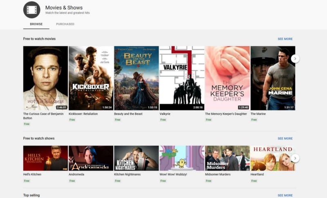This screenshot has width=327, height=198.
Task: Click the Free badge under Kickboxer: Retaliation
Action: coord(72,120)
